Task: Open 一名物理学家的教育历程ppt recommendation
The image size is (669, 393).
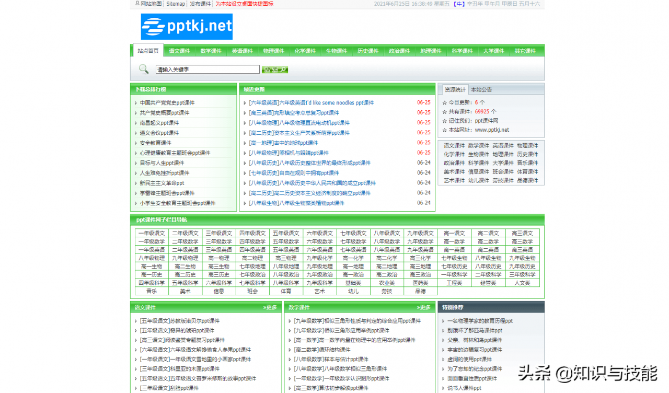Action: point(480,321)
